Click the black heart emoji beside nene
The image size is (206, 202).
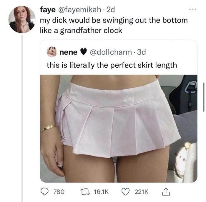point(83,52)
